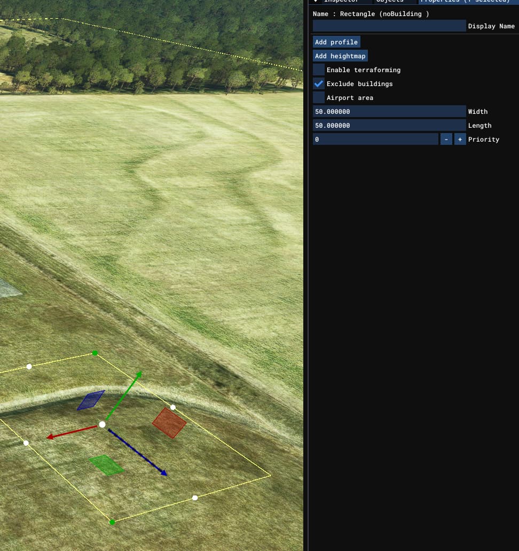Click the red axis arrow of the gizmo
The height and width of the screenshot is (551, 519).
pyautogui.click(x=72, y=432)
